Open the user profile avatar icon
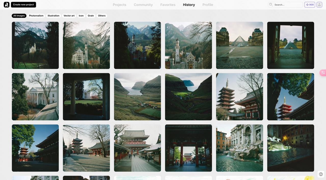326x180 pixels. tap(319, 5)
